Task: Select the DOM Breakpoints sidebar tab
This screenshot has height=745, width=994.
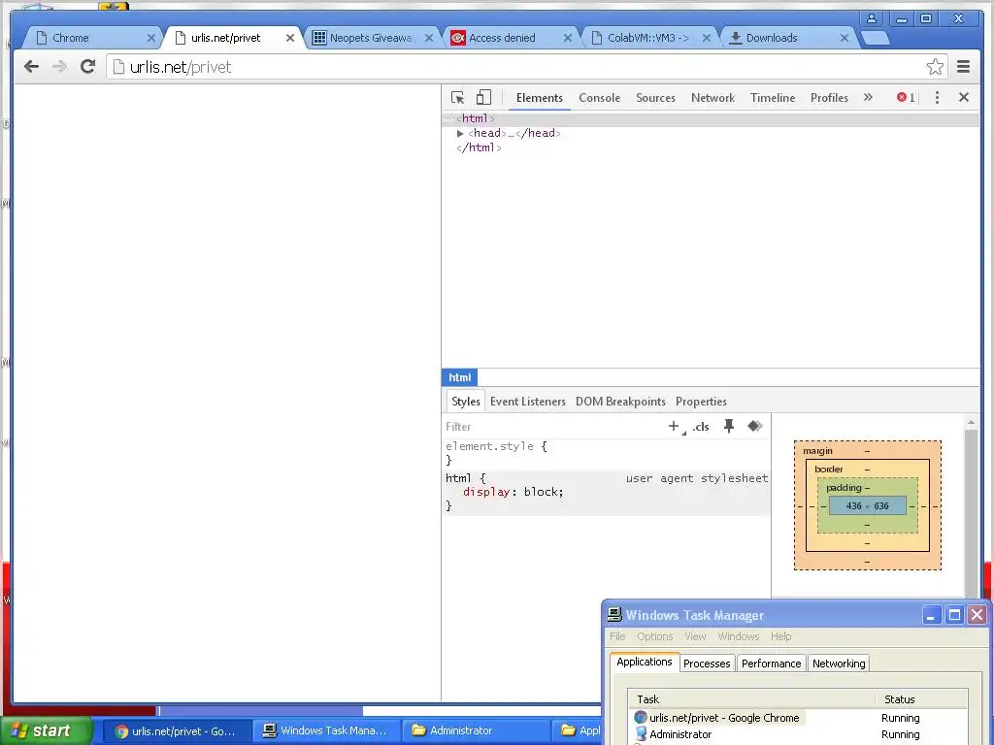Action: 620,402
